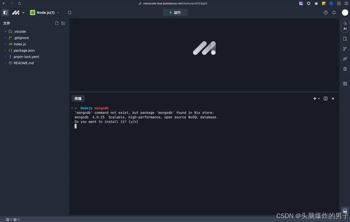Viewport: 350px width, 222px height.
Task: Open the debug (bug) panel
Action: coord(345,69)
